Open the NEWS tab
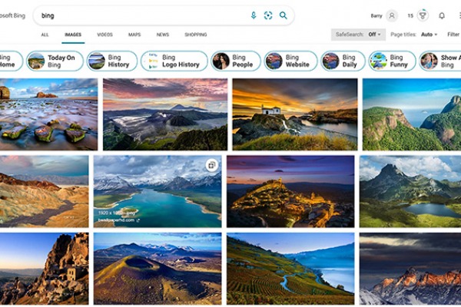 coord(163,35)
